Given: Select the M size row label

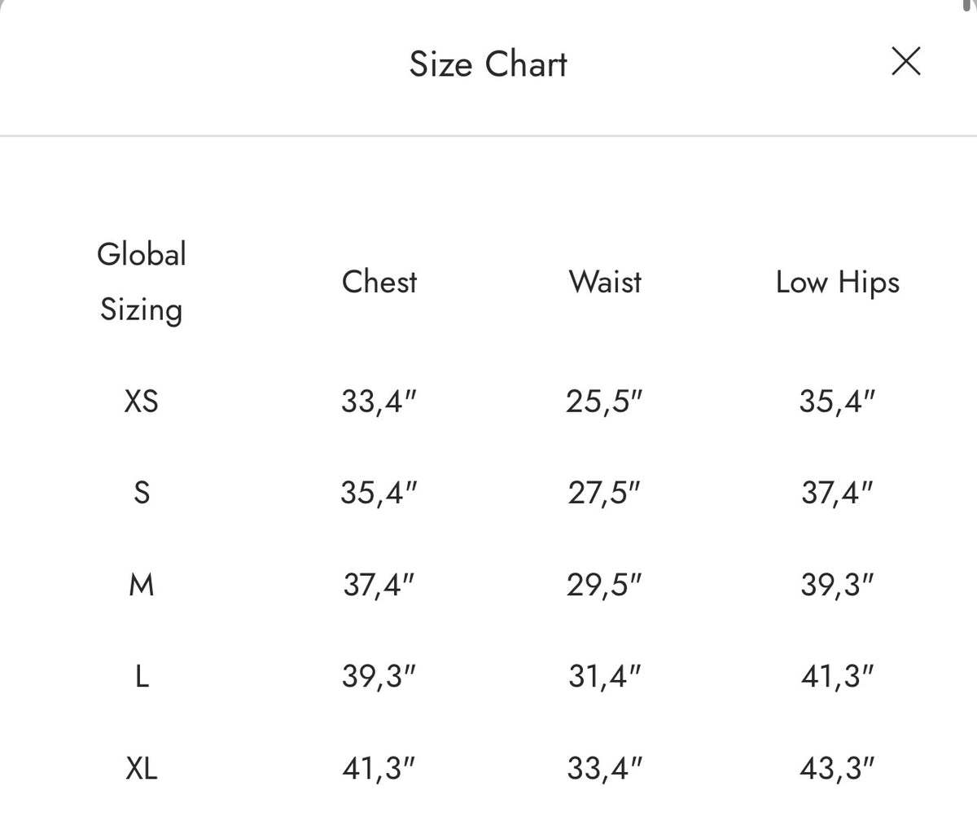Looking at the screenshot, I should coord(142,584).
